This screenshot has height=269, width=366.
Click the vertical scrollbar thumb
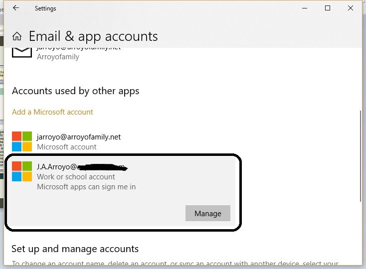361,156
